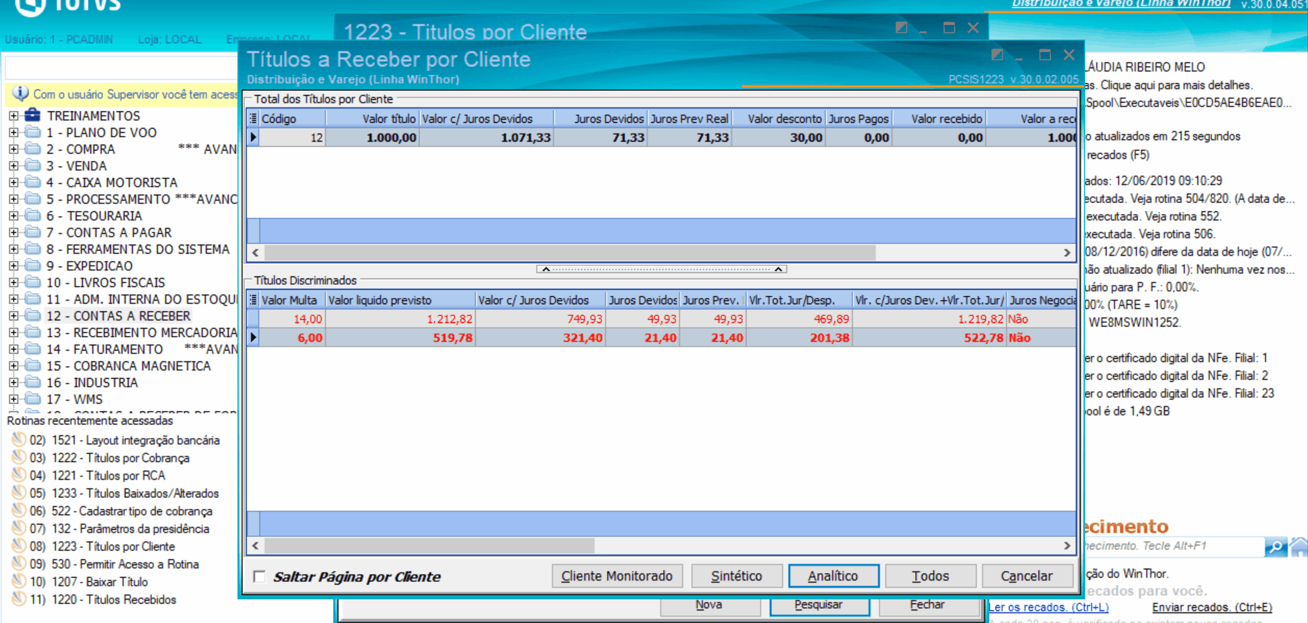Select the totals row with Código 12
Screen dimensions: 1308x623
point(661,138)
